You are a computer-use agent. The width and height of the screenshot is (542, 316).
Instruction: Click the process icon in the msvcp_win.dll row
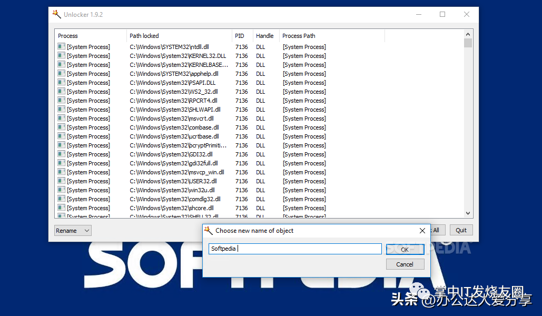62,172
